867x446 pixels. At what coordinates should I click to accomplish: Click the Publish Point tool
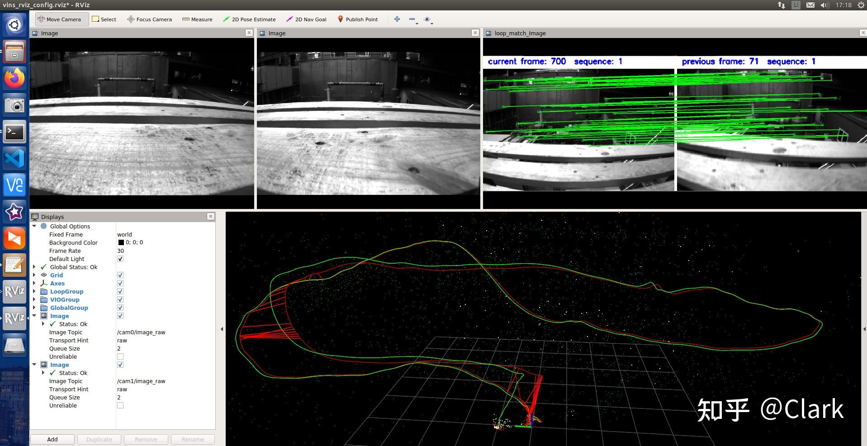(357, 19)
